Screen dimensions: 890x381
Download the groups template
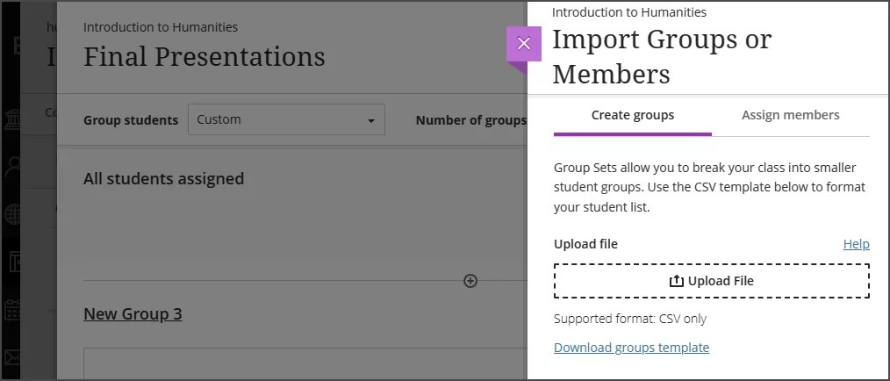(631, 348)
